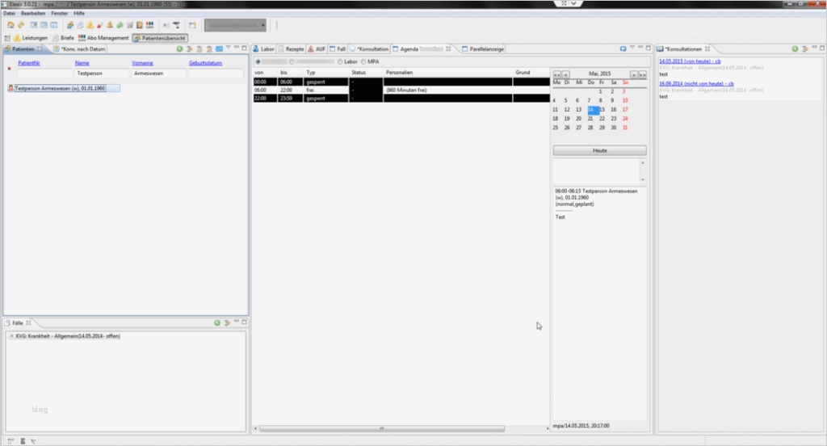The height and width of the screenshot is (446, 827).
Task: Switch to Abo Management perspective
Action: [x=103, y=38]
